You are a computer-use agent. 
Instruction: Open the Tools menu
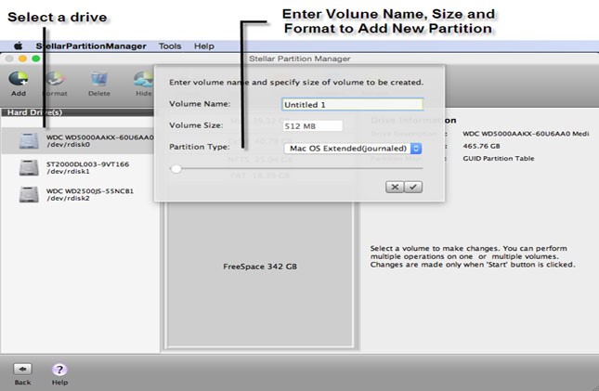(170, 46)
